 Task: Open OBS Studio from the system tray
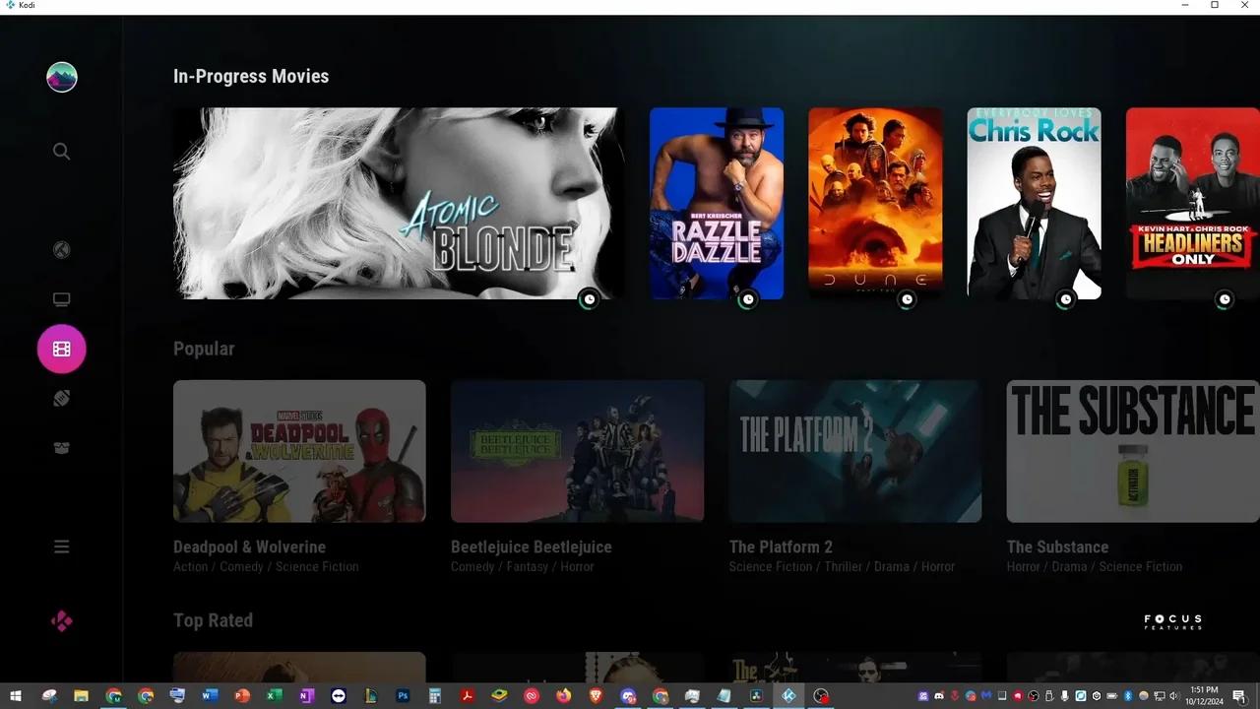click(1033, 696)
